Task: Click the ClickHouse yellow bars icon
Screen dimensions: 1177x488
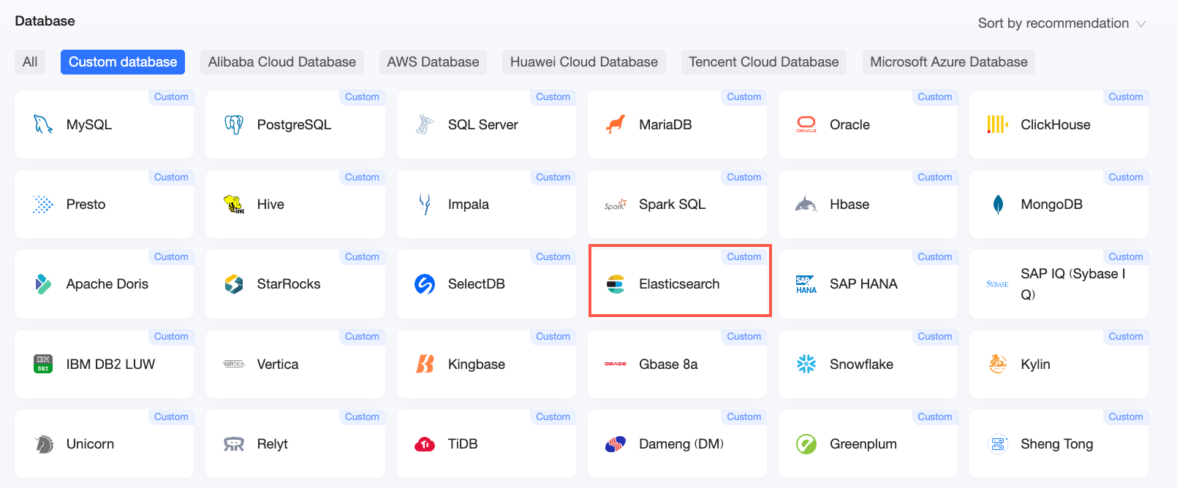Action: point(997,125)
